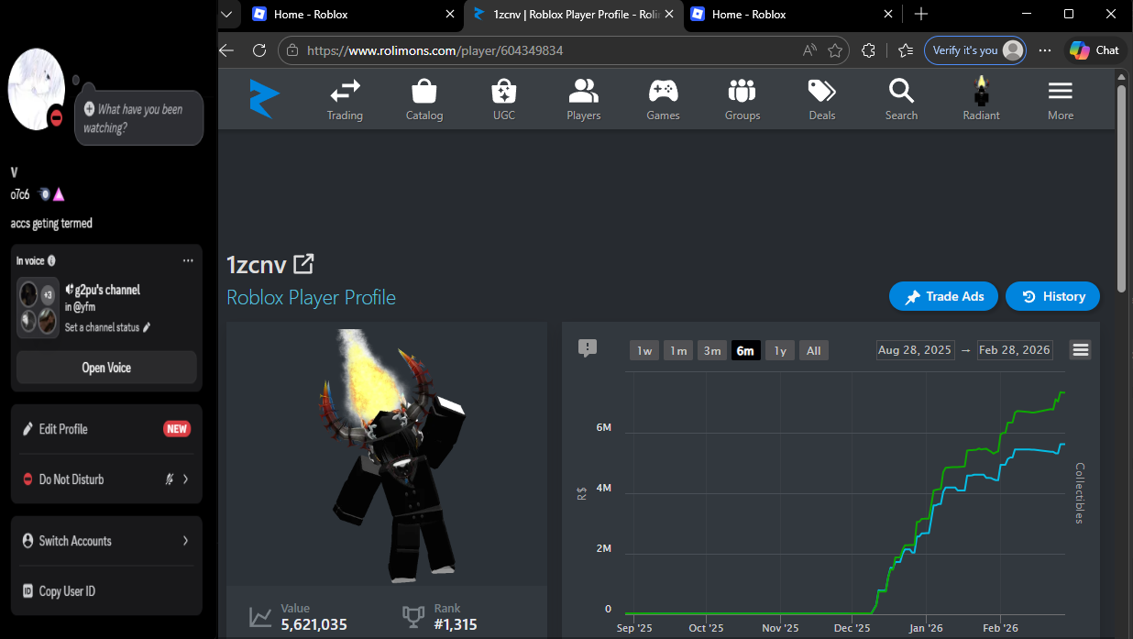1133x639 pixels.
Task: Open new browser tab plus
Action: (921, 14)
